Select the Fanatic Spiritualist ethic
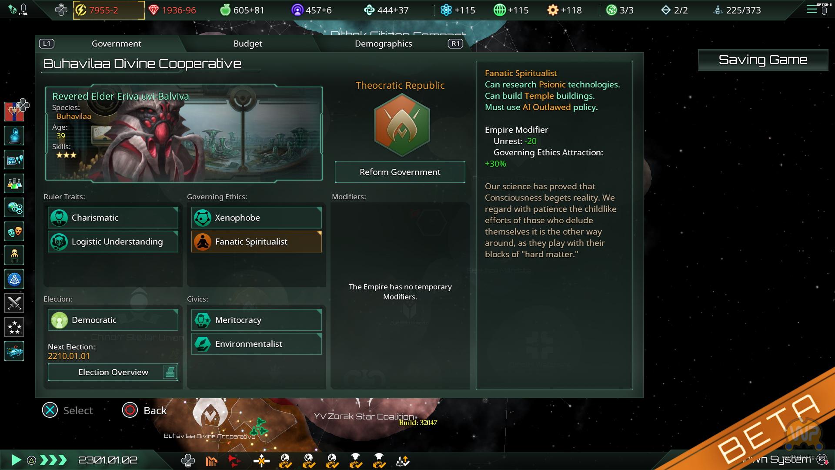This screenshot has width=835, height=470. pos(257,242)
